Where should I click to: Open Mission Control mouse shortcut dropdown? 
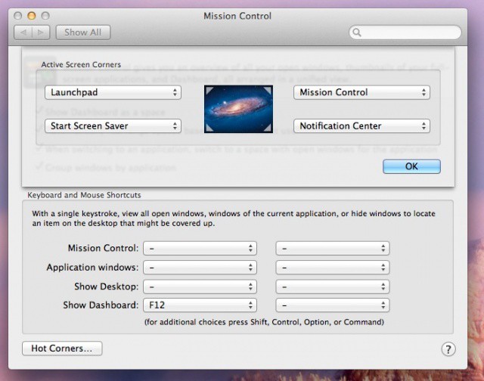[x=333, y=248]
